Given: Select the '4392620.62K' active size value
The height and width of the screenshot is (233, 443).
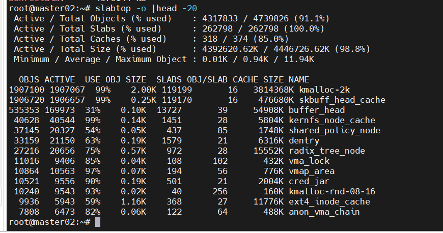Looking at the screenshot, I should (x=230, y=49).
